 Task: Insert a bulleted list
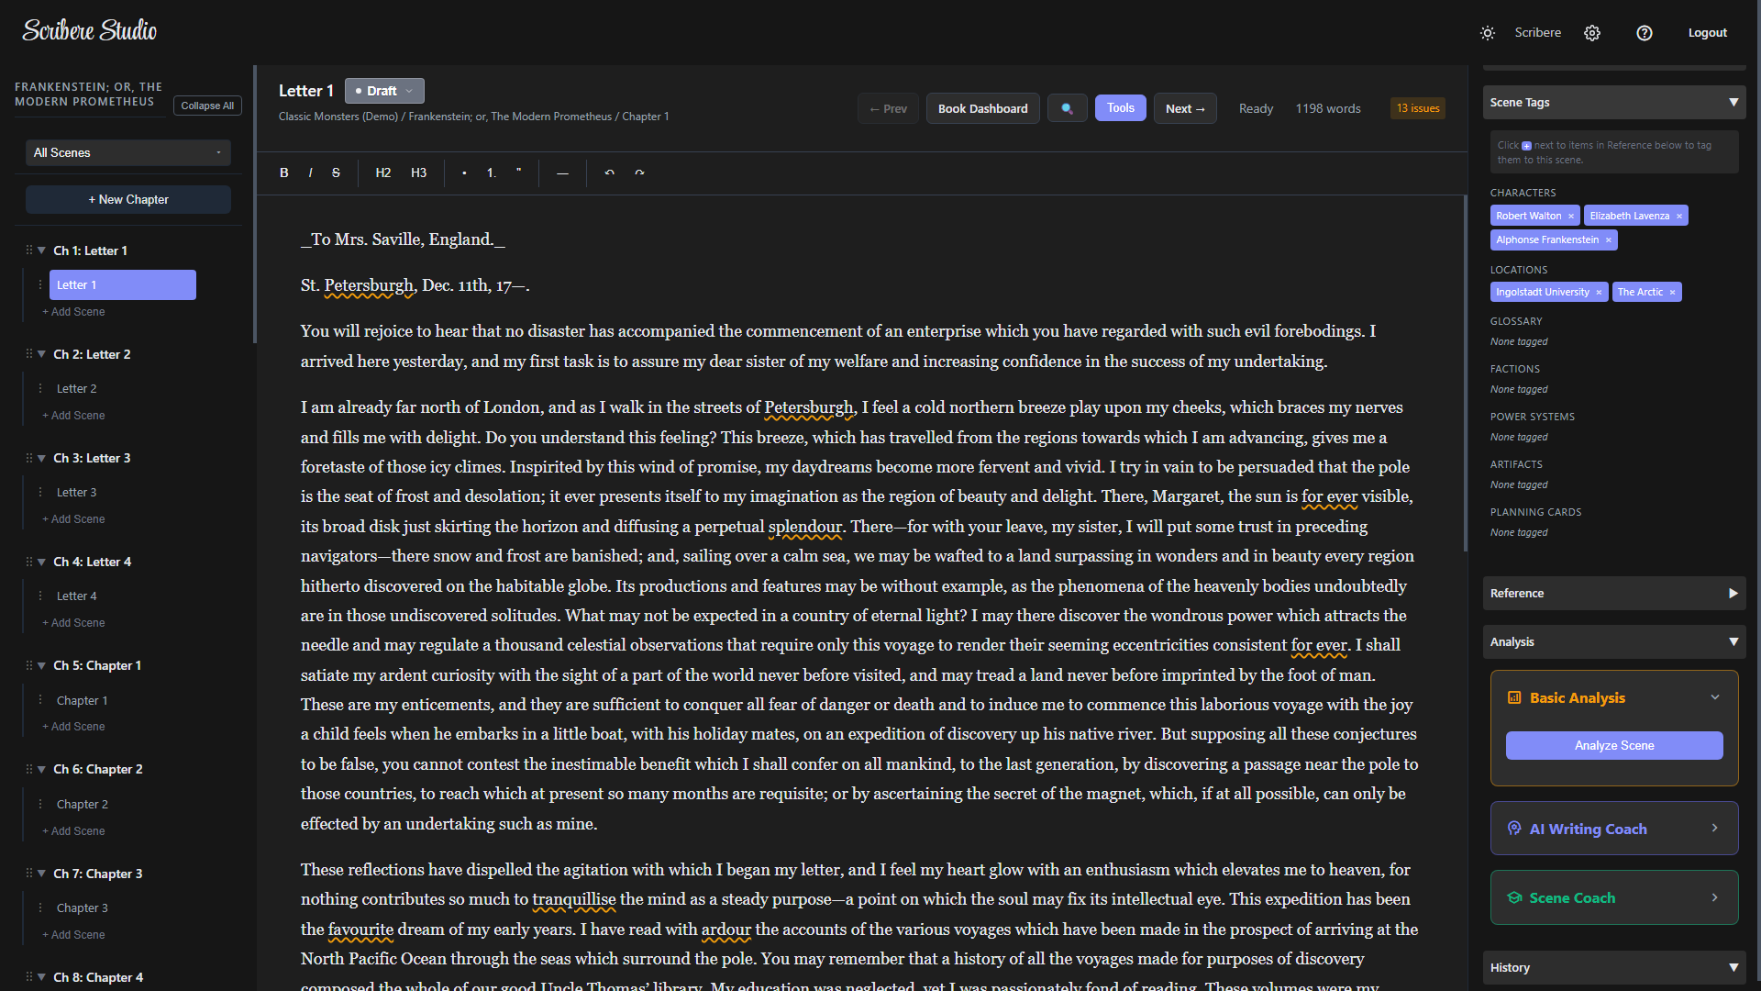[x=465, y=173]
